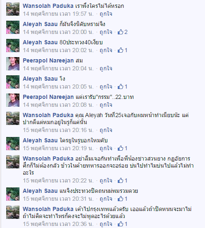Viewport: 205px width, 228px height.
Task: Open Aleyah Saau's avatar on the 20:19 comment
Action: click(13, 144)
